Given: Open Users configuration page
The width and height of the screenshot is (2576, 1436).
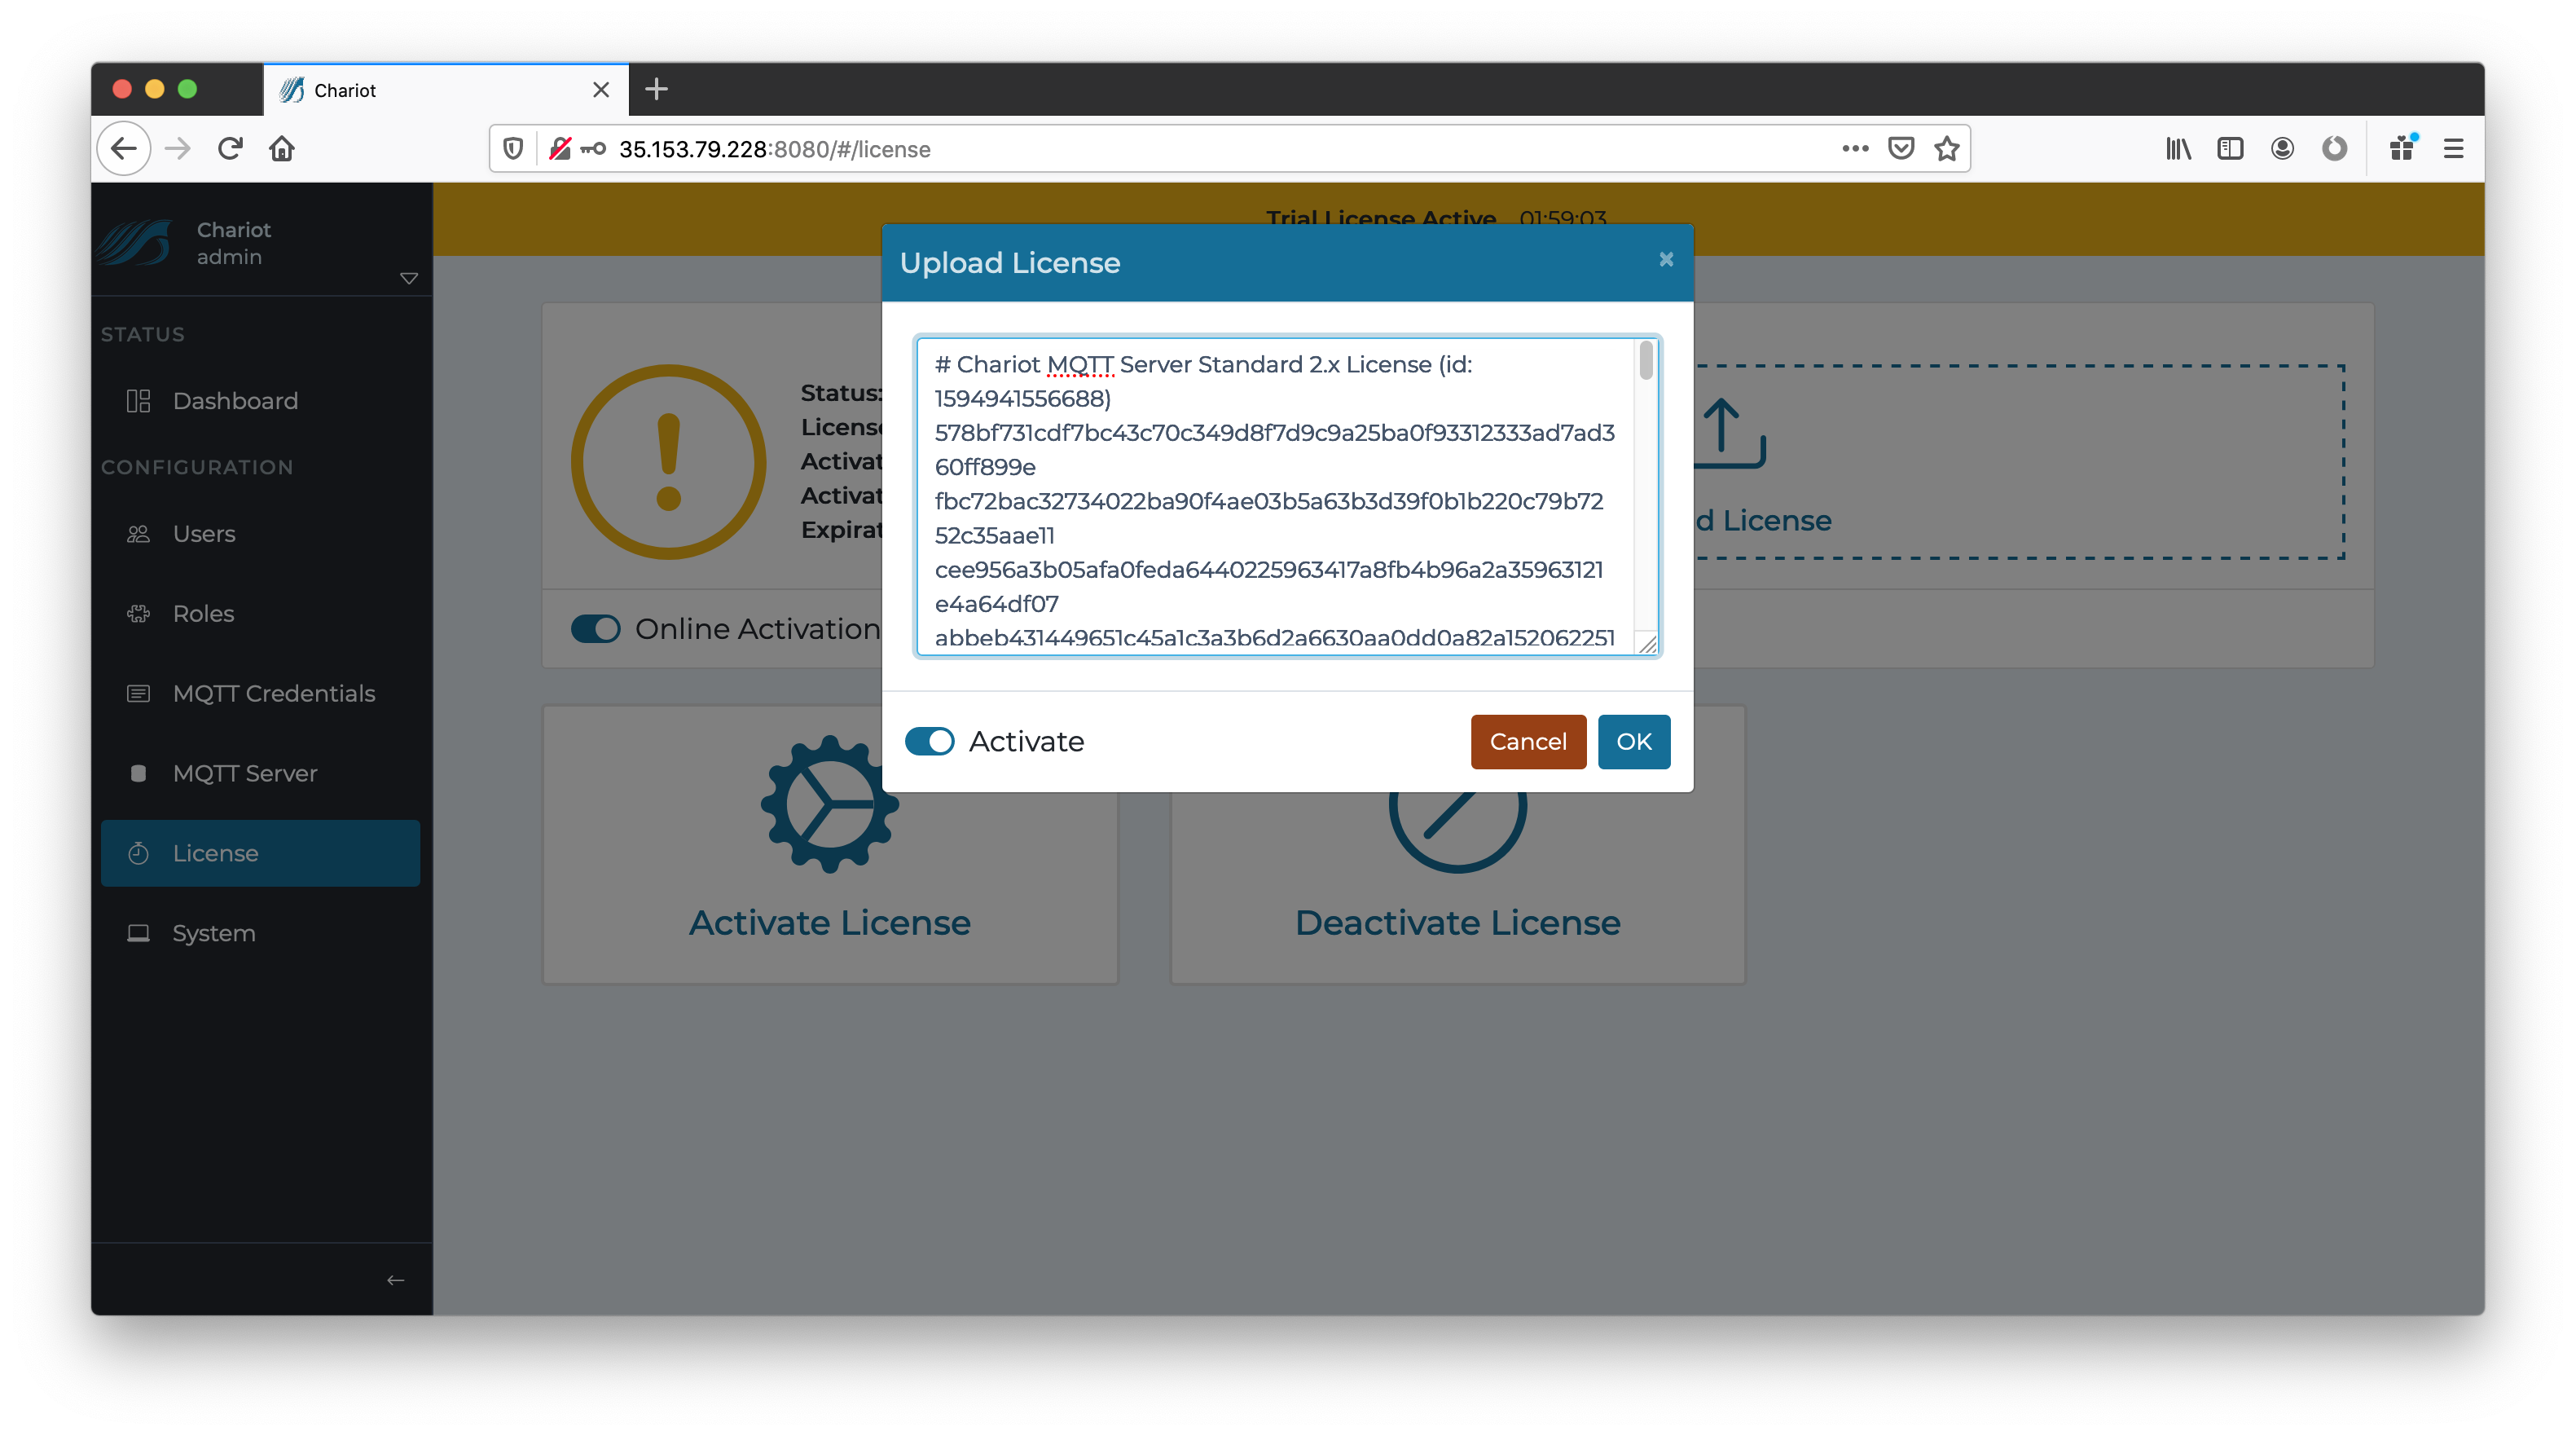Looking at the screenshot, I should 261,533.
